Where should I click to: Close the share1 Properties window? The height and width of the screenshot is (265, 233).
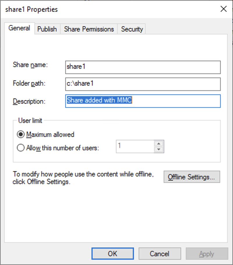[223, 9]
